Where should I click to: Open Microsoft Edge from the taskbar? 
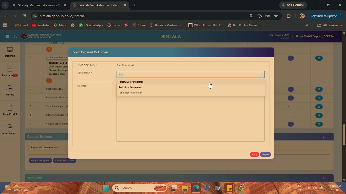pos(196,188)
